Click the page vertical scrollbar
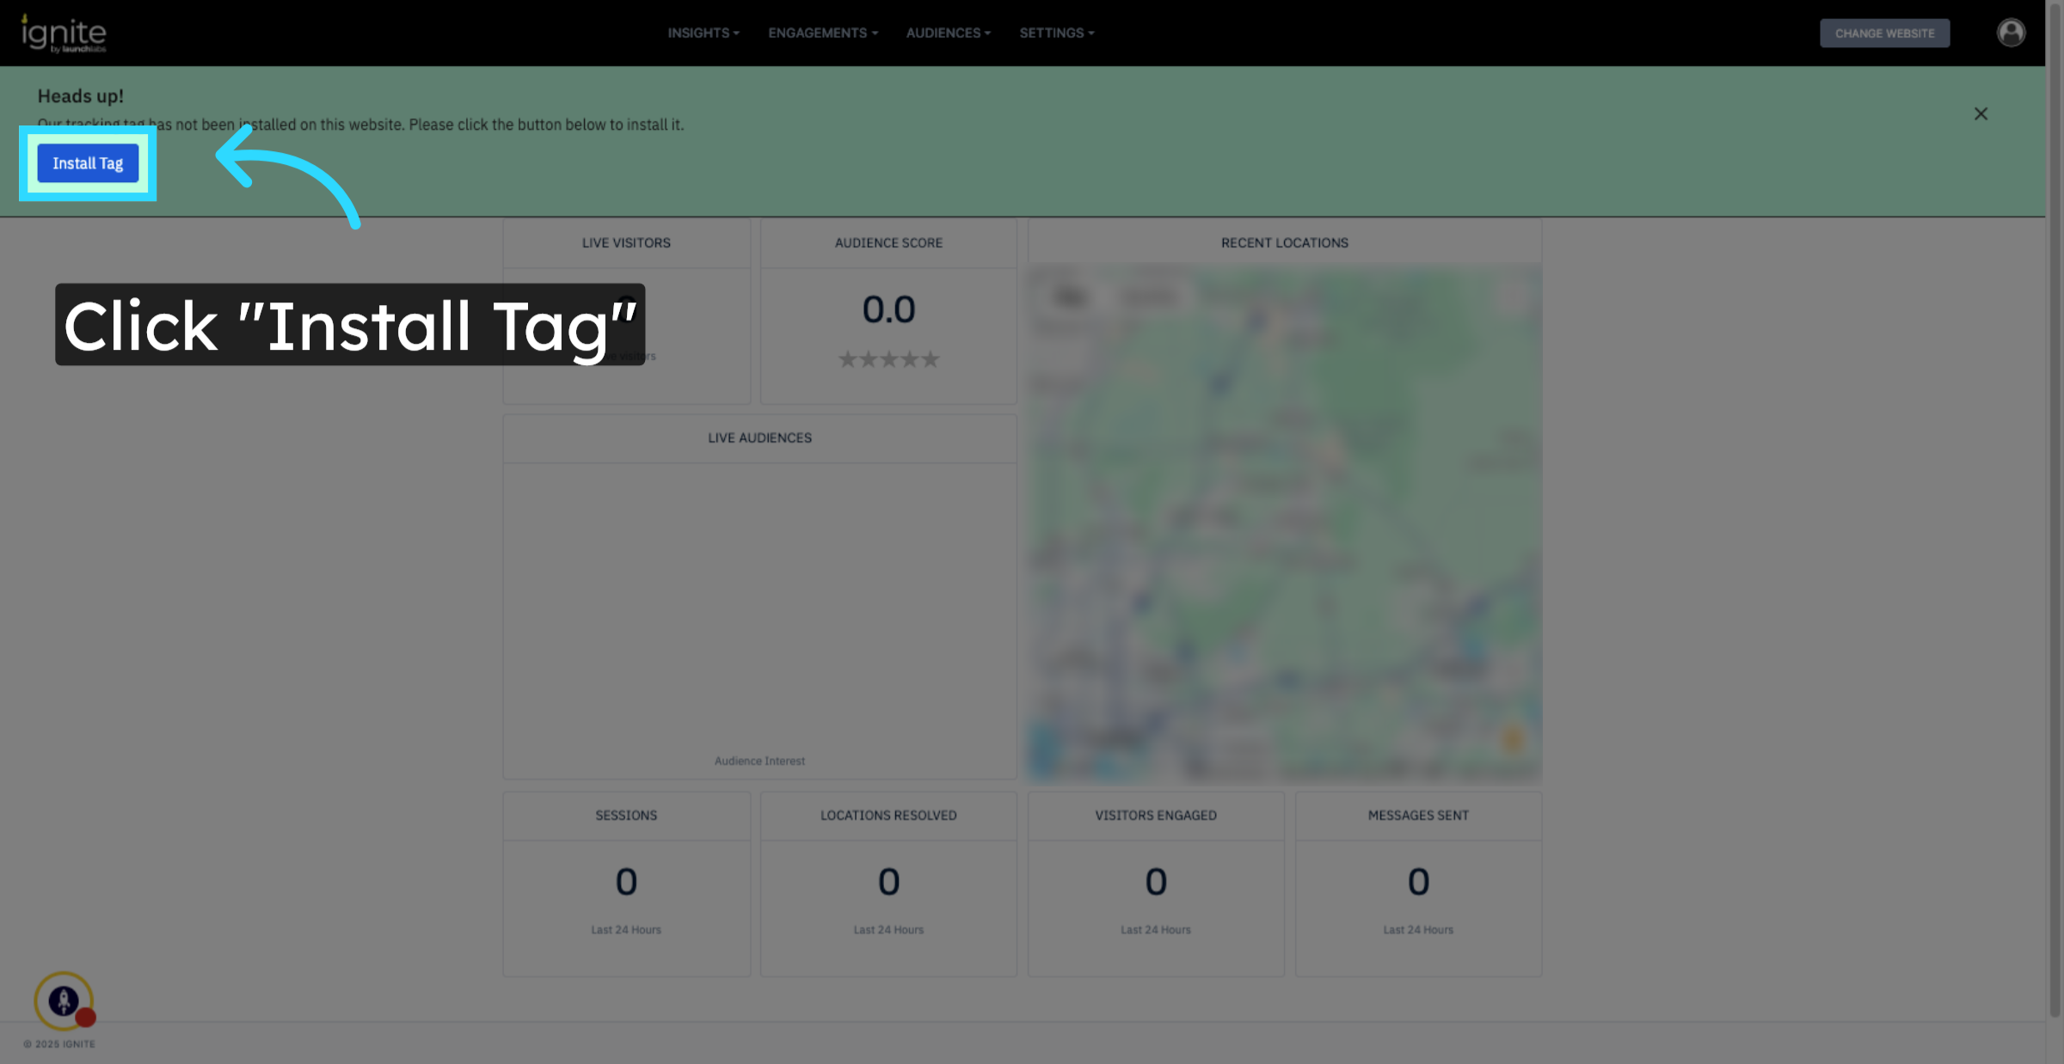The width and height of the screenshot is (2064, 1064). [2055, 516]
